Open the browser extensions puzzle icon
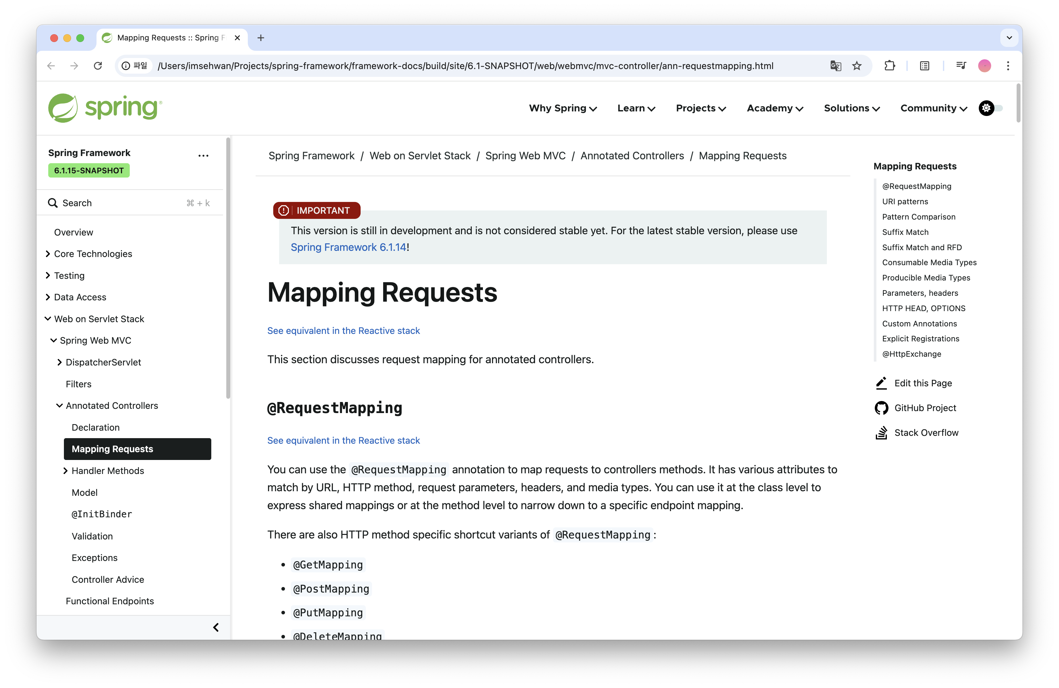The width and height of the screenshot is (1059, 688). pos(889,66)
